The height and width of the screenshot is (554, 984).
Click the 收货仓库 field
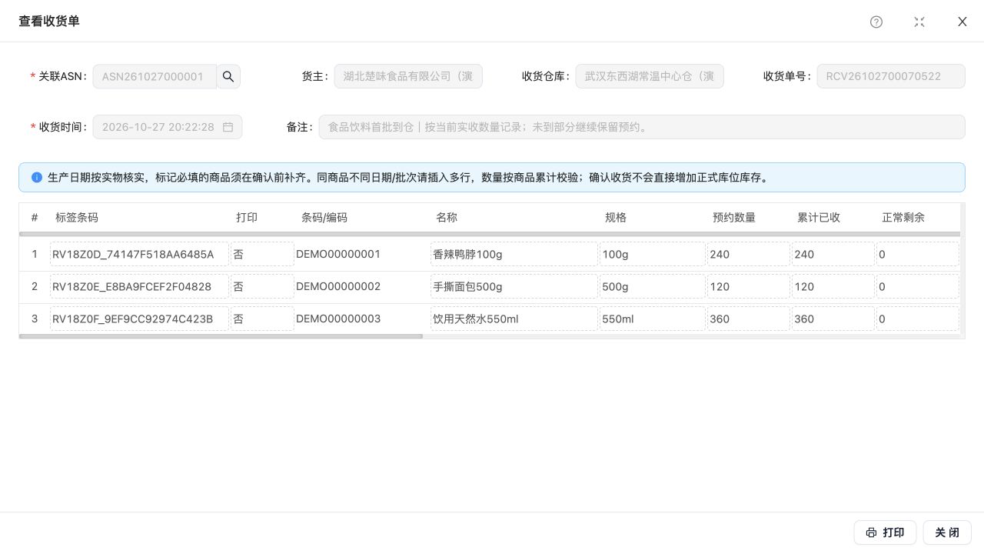(650, 76)
